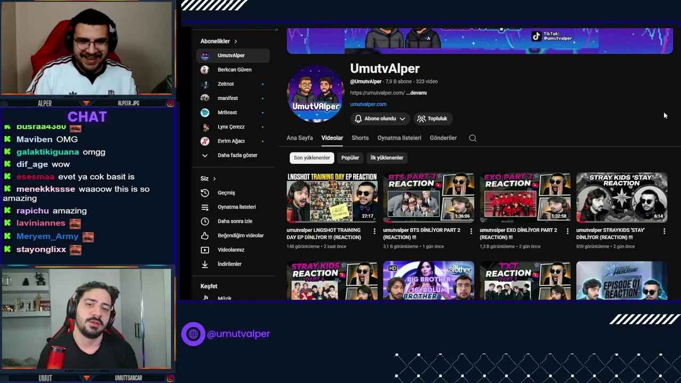This screenshot has width=681, height=383.
Task: Click chat username galaktikiguana
Action: coord(48,152)
